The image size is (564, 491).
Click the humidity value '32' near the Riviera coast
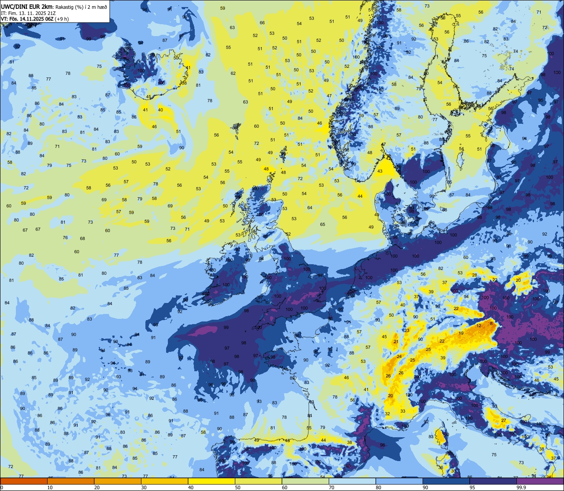point(387,413)
